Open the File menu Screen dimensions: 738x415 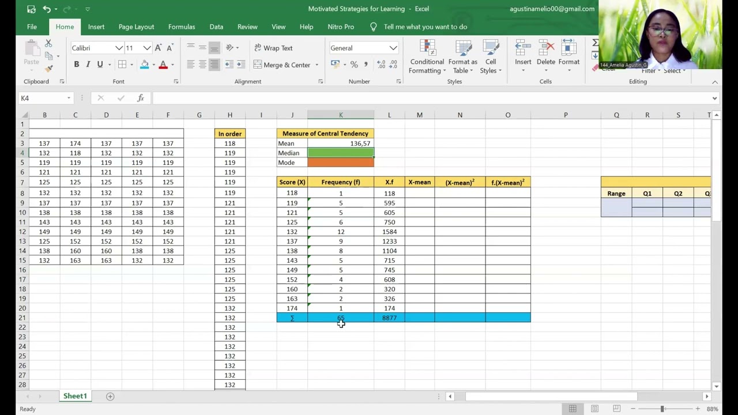point(32,27)
